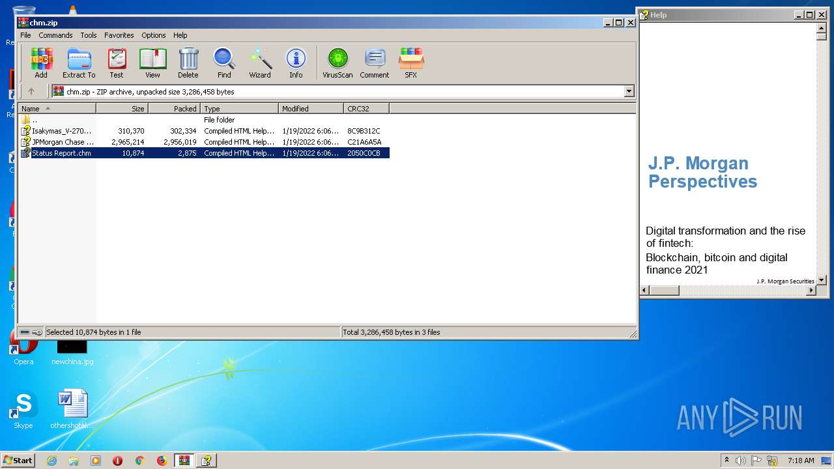Click the 2,965,214 size cell
This screenshot has height=469, width=834.
click(128, 142)
